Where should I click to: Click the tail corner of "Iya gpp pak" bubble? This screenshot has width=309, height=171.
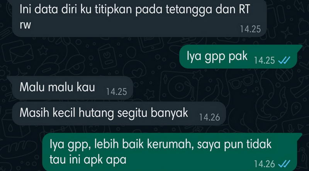pos(300,46)
